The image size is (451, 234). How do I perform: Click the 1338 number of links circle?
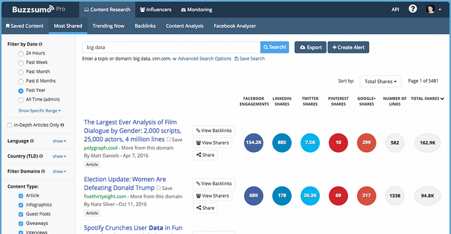pos(395,196)
